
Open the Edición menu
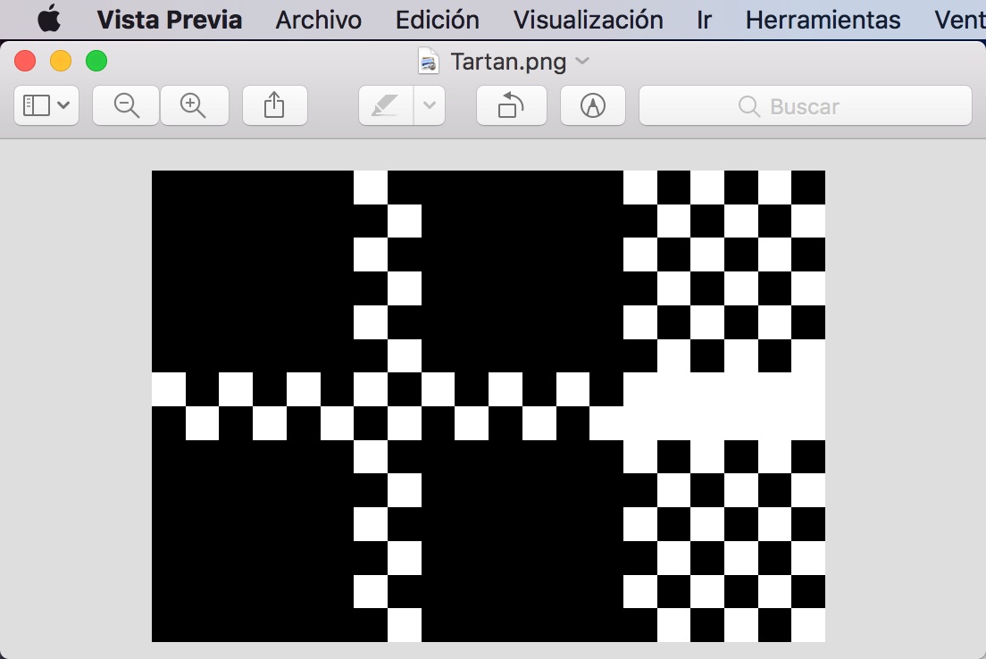[437, 19]
